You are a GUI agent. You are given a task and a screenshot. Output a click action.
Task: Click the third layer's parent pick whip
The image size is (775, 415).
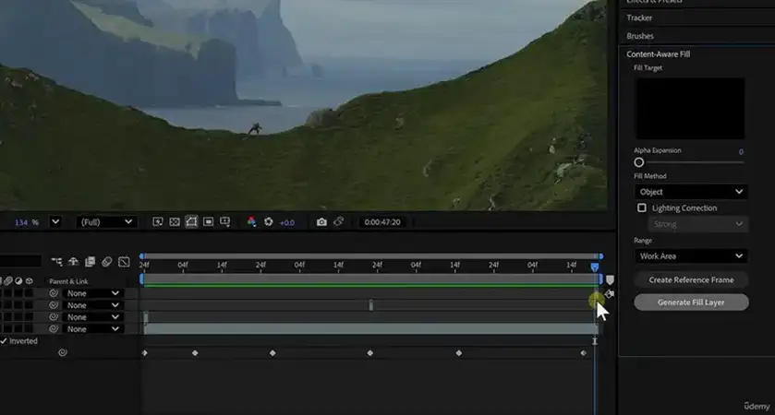pos(54,317)
